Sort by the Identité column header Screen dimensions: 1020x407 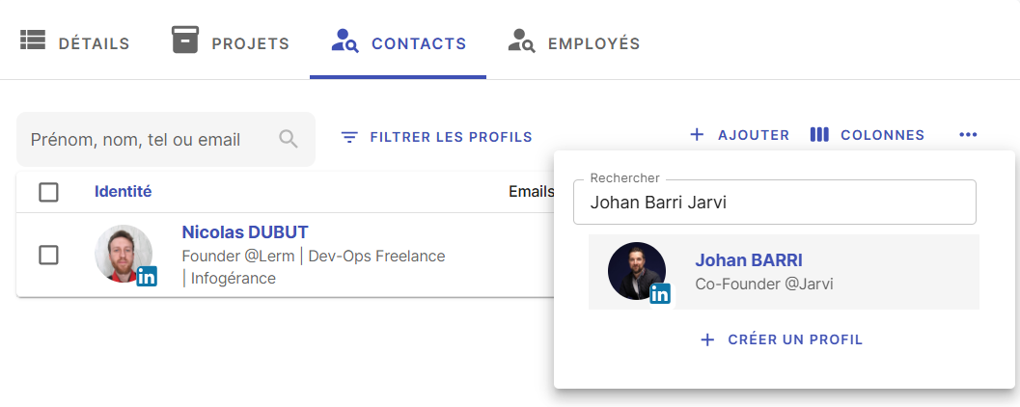(x=123, y=192)
